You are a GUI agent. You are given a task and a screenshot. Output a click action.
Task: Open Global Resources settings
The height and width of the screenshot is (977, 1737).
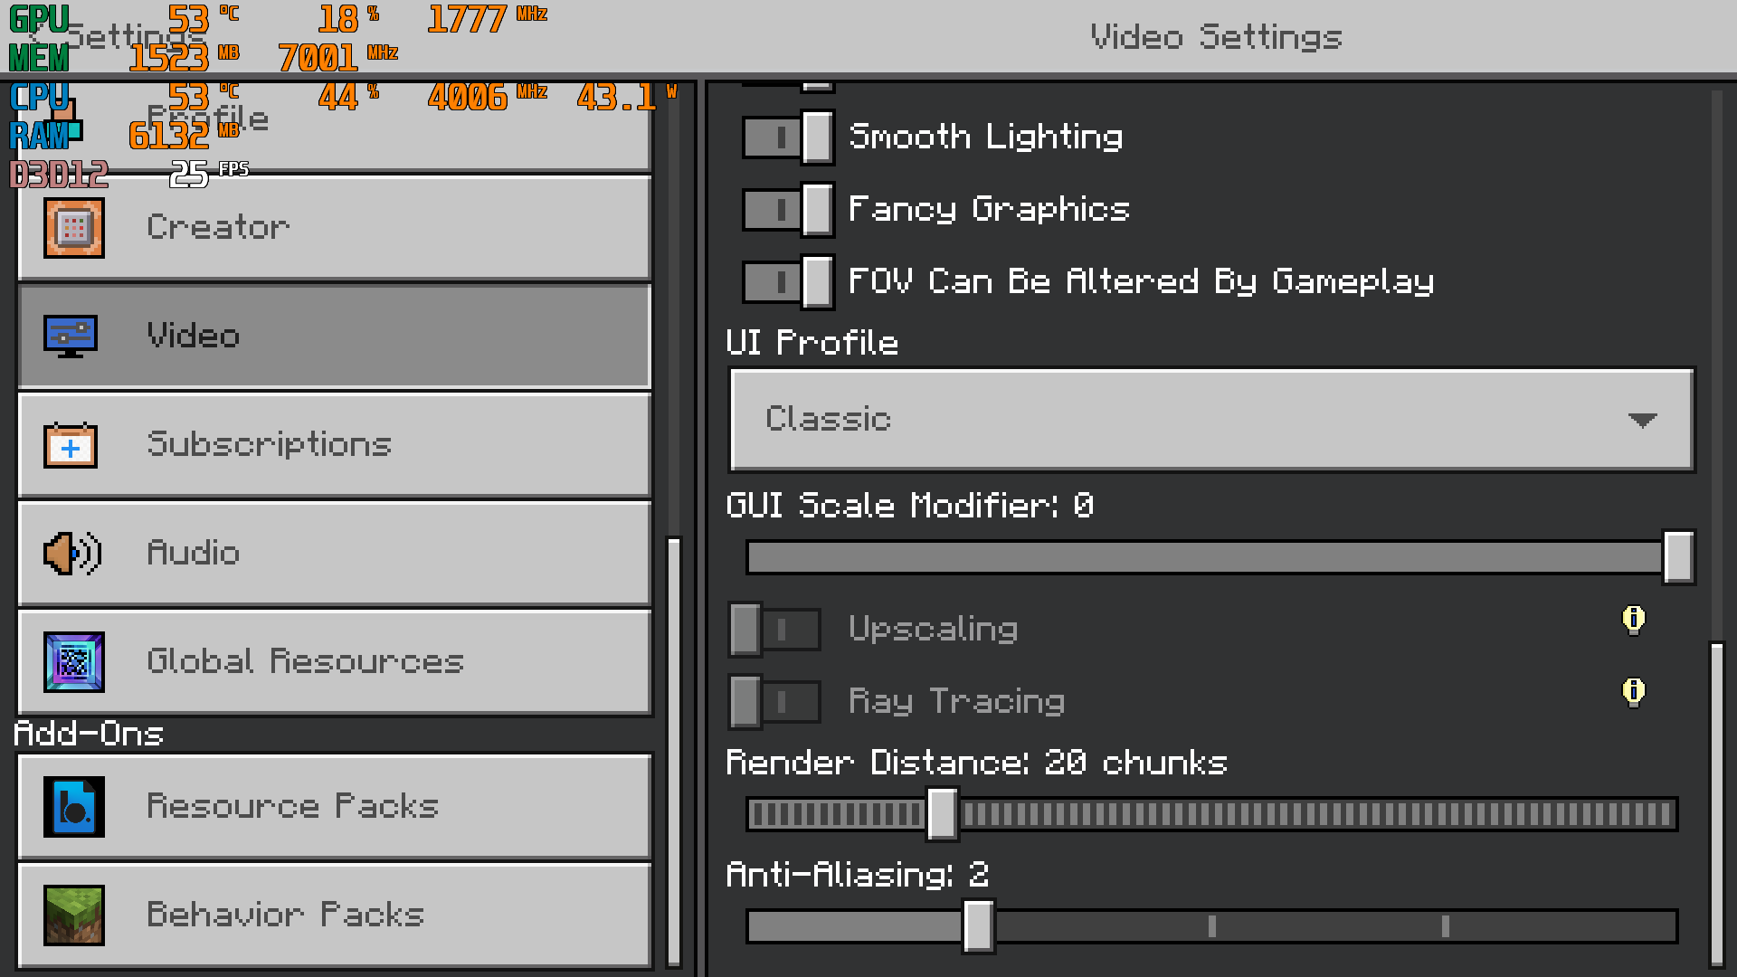(335, 661)
